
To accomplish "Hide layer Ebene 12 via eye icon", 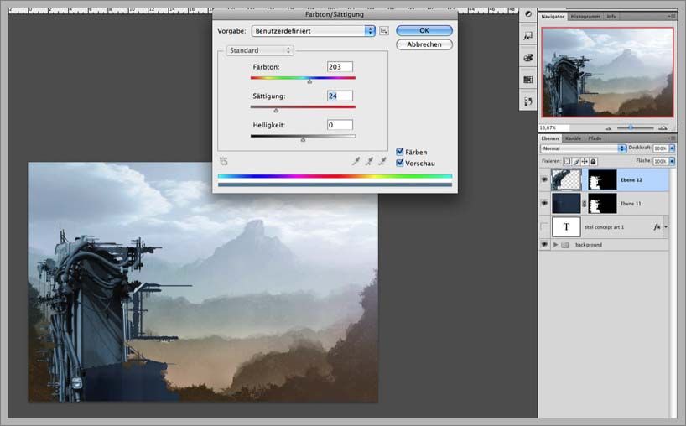I will [x=544, y=179].
